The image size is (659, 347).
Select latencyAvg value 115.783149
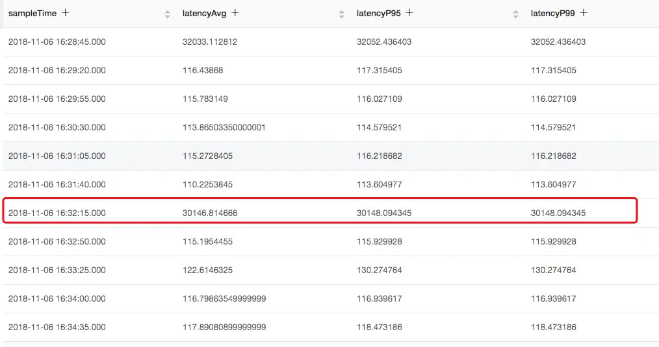pos(205,99)
